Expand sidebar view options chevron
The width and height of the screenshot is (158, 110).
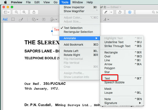(x=9, y=12)
